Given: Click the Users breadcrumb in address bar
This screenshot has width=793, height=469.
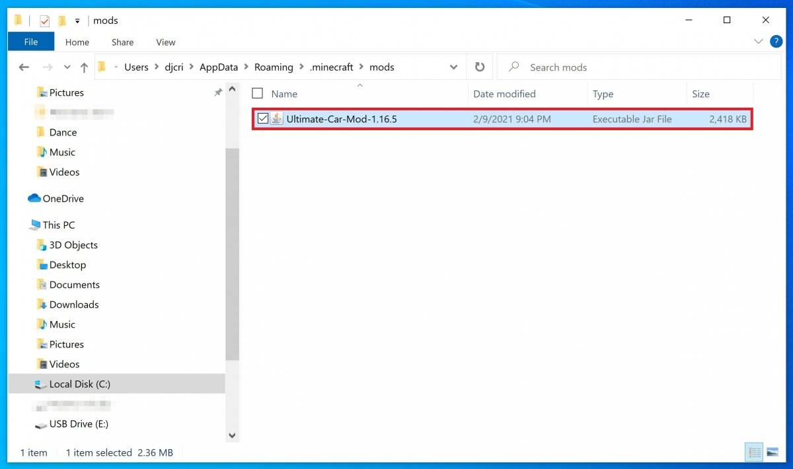Looking at the screenshot, I should tap(136, 67).
